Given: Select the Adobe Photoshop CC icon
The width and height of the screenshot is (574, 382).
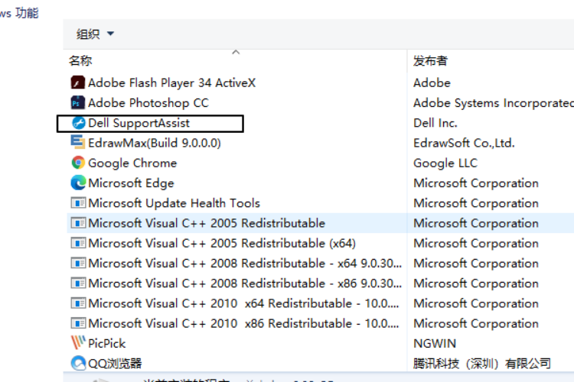Looking at the screenshot, I should pyautogui.click(x=77, y=102).
